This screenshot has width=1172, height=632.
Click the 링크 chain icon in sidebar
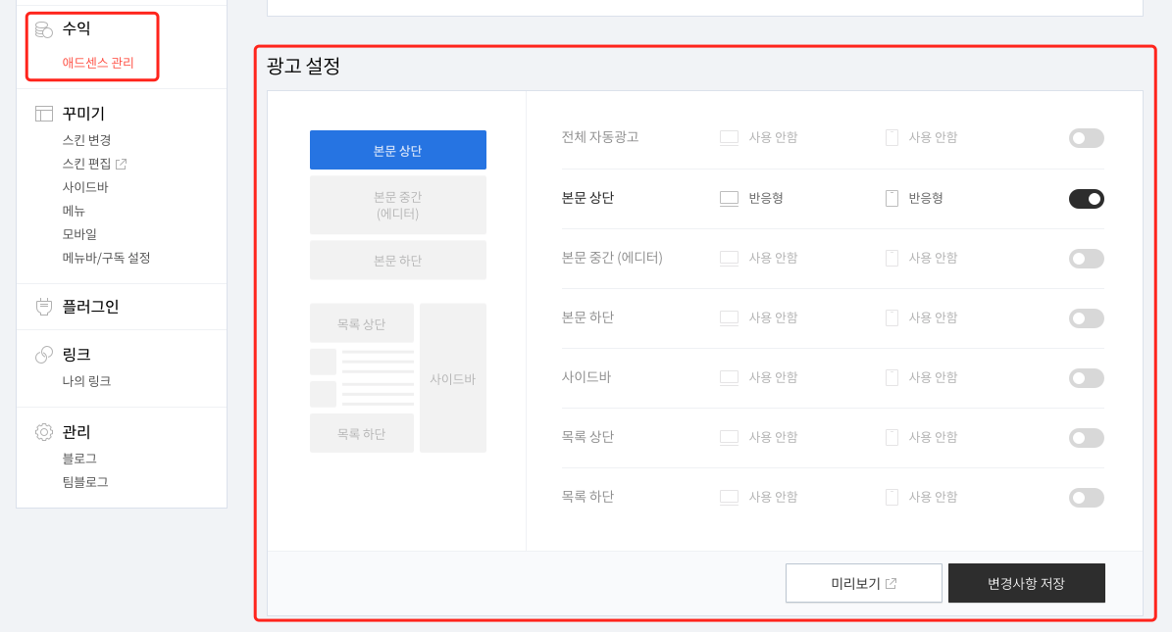pyautogui.click(x=43, y=354)
